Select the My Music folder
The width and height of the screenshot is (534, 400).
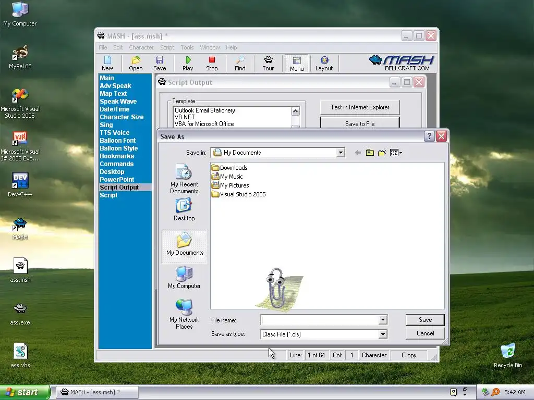tap(227, 177)
